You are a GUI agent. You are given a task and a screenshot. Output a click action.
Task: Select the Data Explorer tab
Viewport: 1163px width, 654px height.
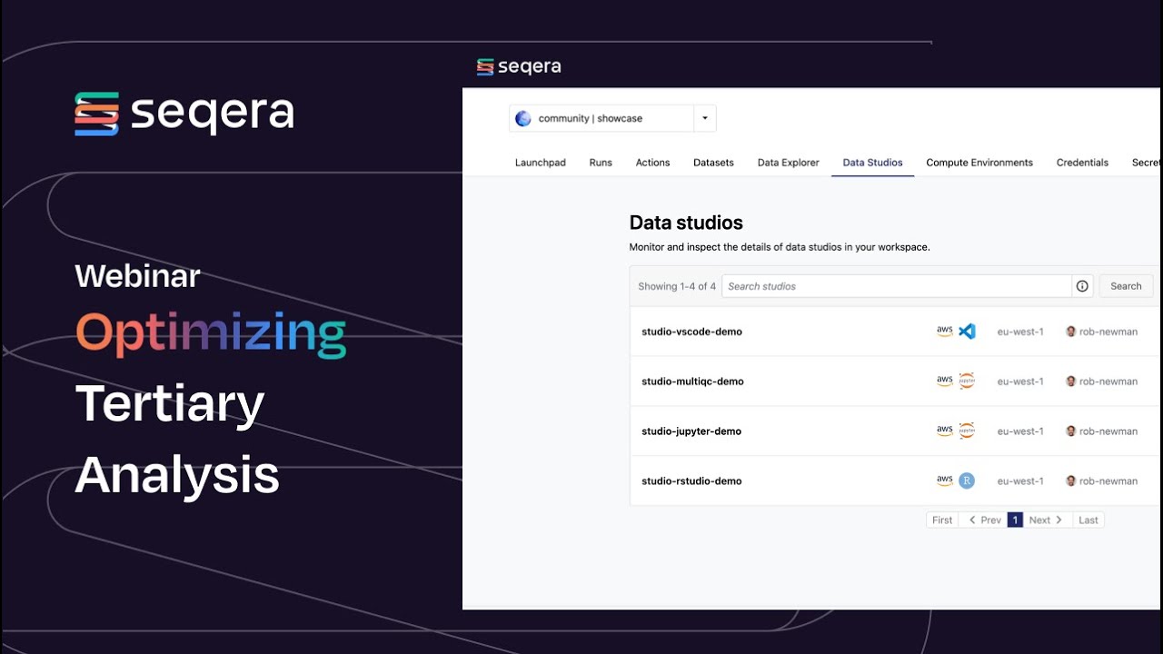789,163
